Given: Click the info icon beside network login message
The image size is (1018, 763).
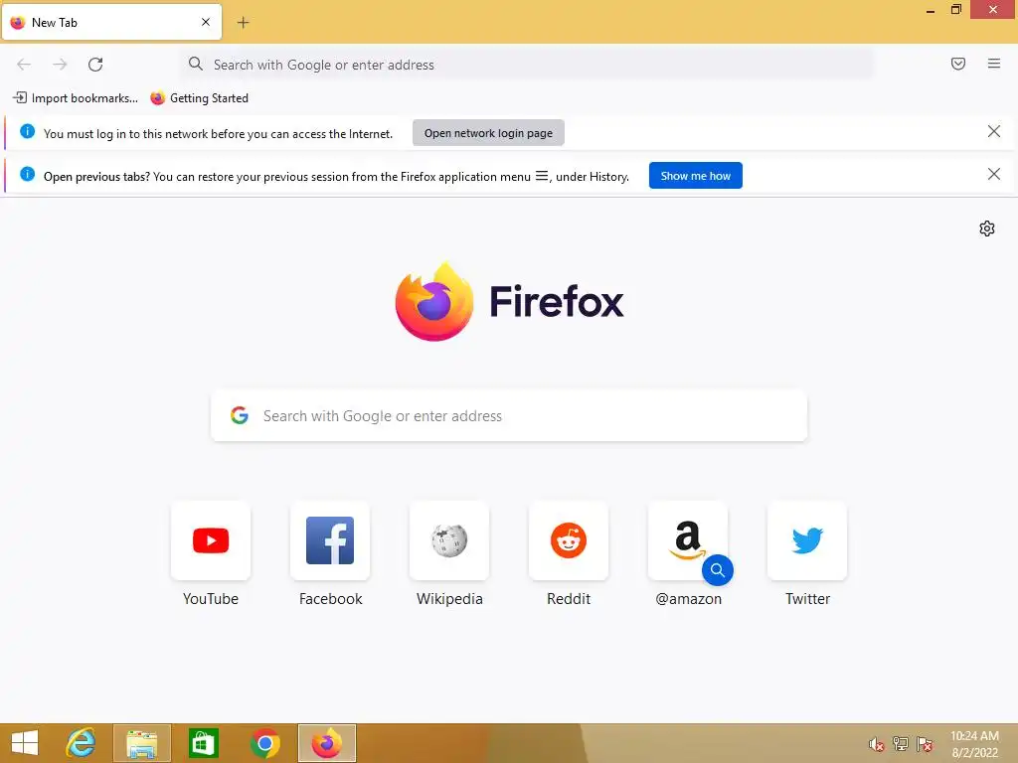Looking at the screenshot, I should coord(27,132).
